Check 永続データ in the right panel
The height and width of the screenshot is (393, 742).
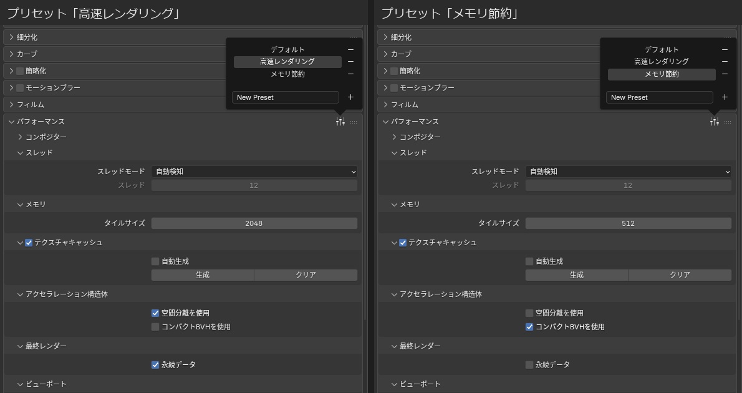(x=529, y=364)
